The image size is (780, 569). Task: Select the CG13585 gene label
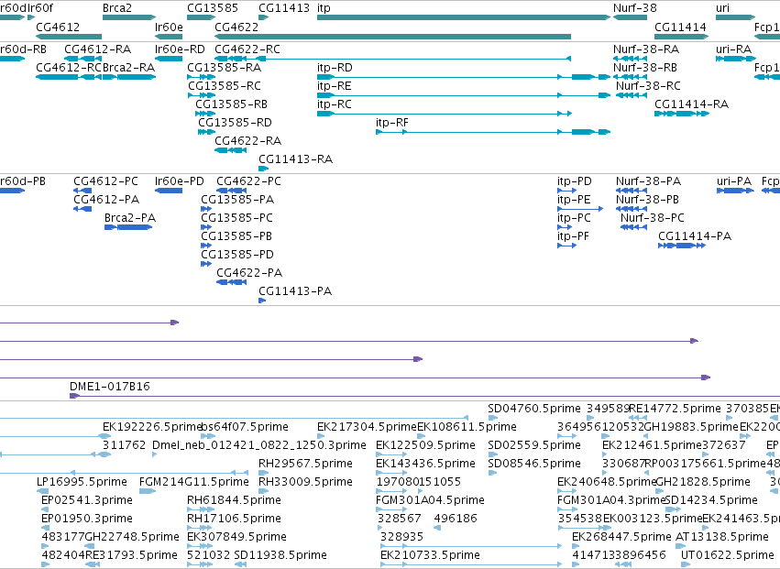(x=213, y=8)
